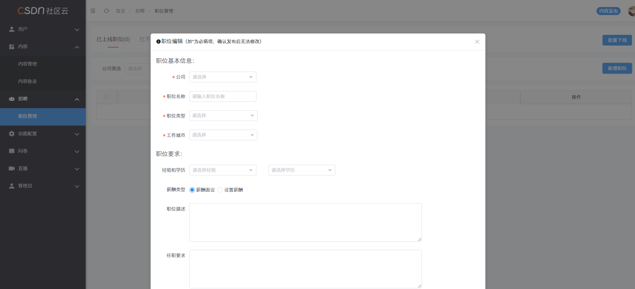Screen dimensions: 635x289
Task: Open the 请选择学历 dropdown
Action: [302, 170]
